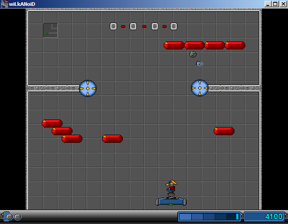The image size is (288, 224).
Task: Click the middle small red block in top row
Action: point(144,26)
